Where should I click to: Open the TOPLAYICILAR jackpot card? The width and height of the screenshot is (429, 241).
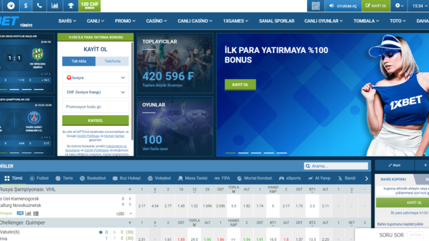(175, 63)
